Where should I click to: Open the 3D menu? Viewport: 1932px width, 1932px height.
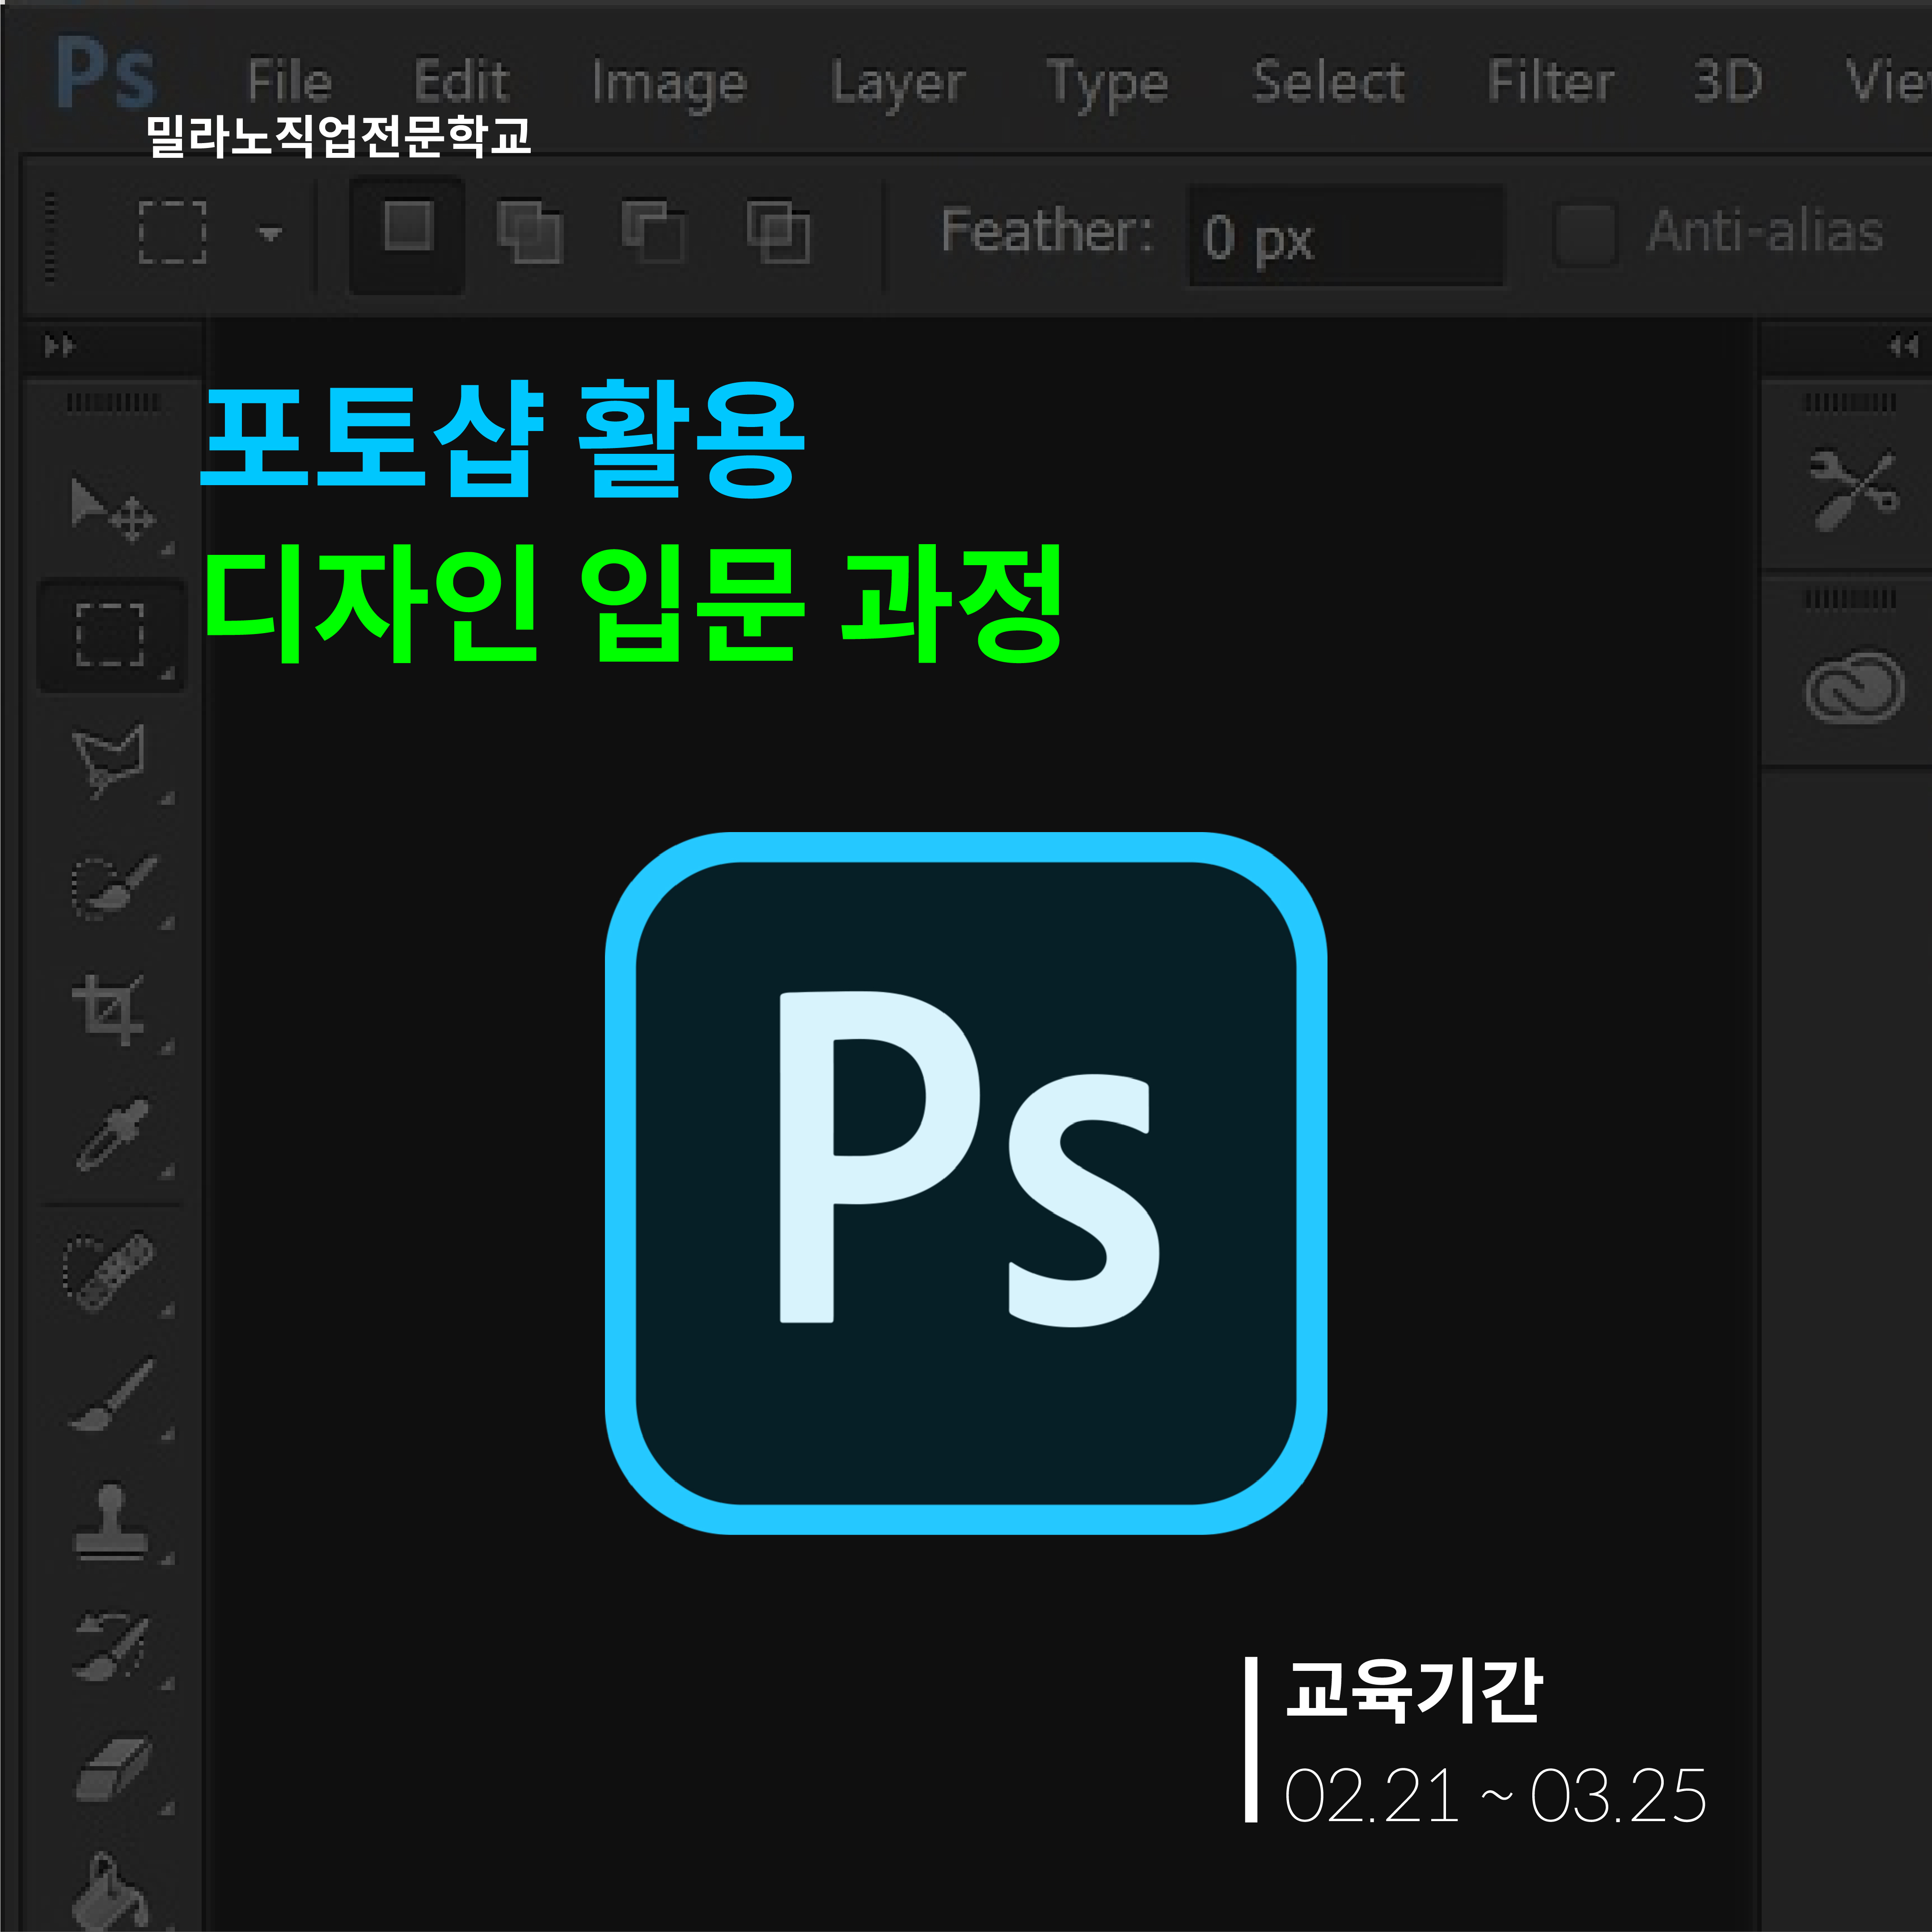tap(1727, 80)
